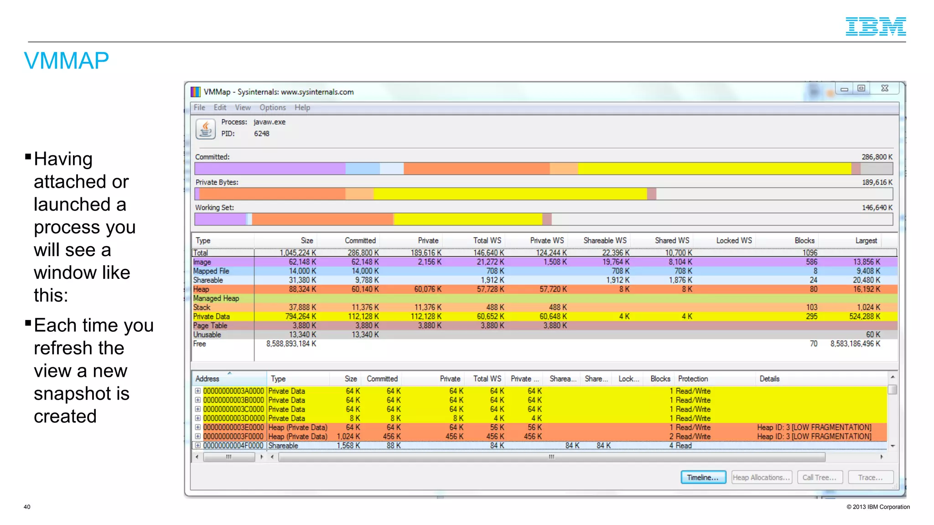Image resolution: width=934 pixels, height=525 pixels.
Task: Click the VMMap application icon in title bar
Action: pyautogui.click(x=195, y=92)
